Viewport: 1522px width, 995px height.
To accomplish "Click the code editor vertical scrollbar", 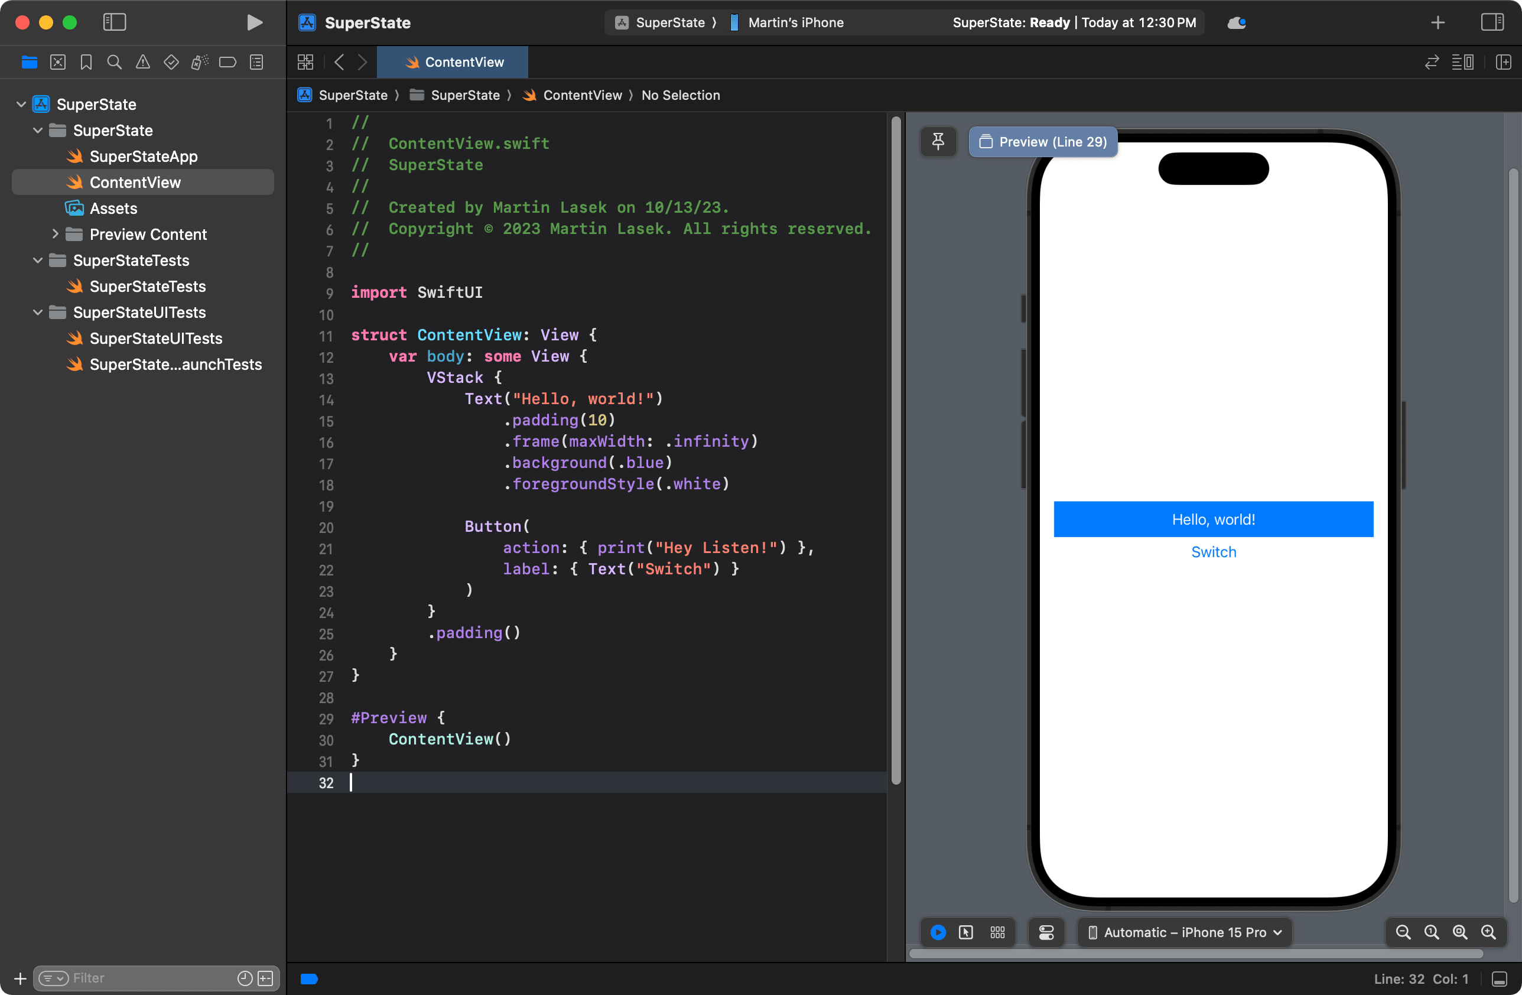I will click(896, 450).
